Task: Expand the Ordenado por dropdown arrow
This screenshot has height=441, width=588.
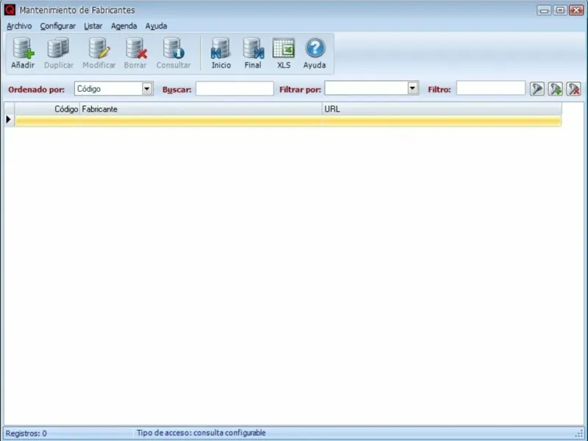Action: pyautogui.click(x=147, y=88)
